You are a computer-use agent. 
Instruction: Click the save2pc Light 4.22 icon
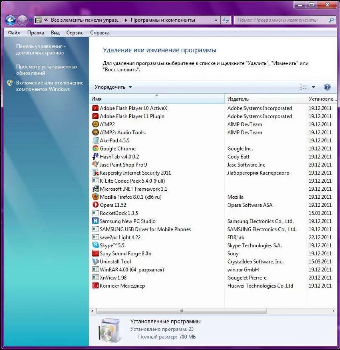95,237
